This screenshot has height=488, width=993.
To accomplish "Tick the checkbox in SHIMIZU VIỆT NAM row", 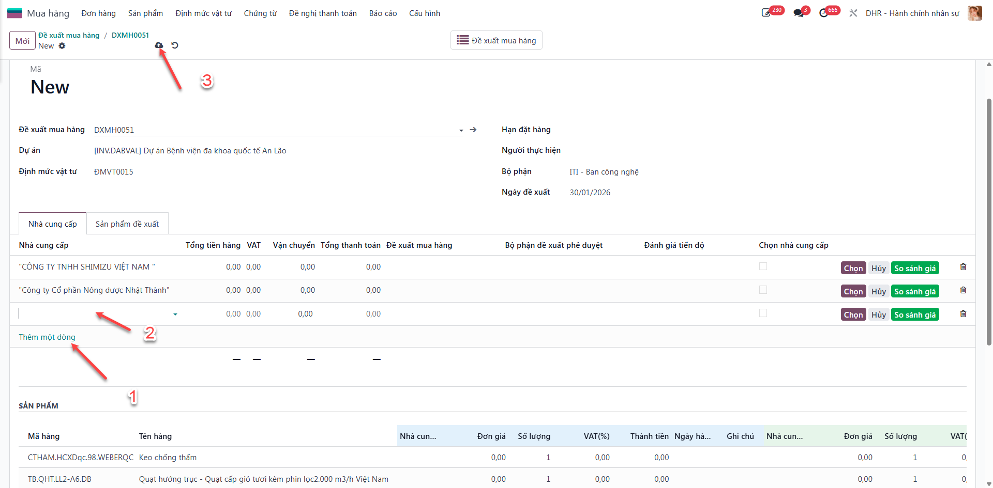I will pyautogui.click(x=763, y=266).
